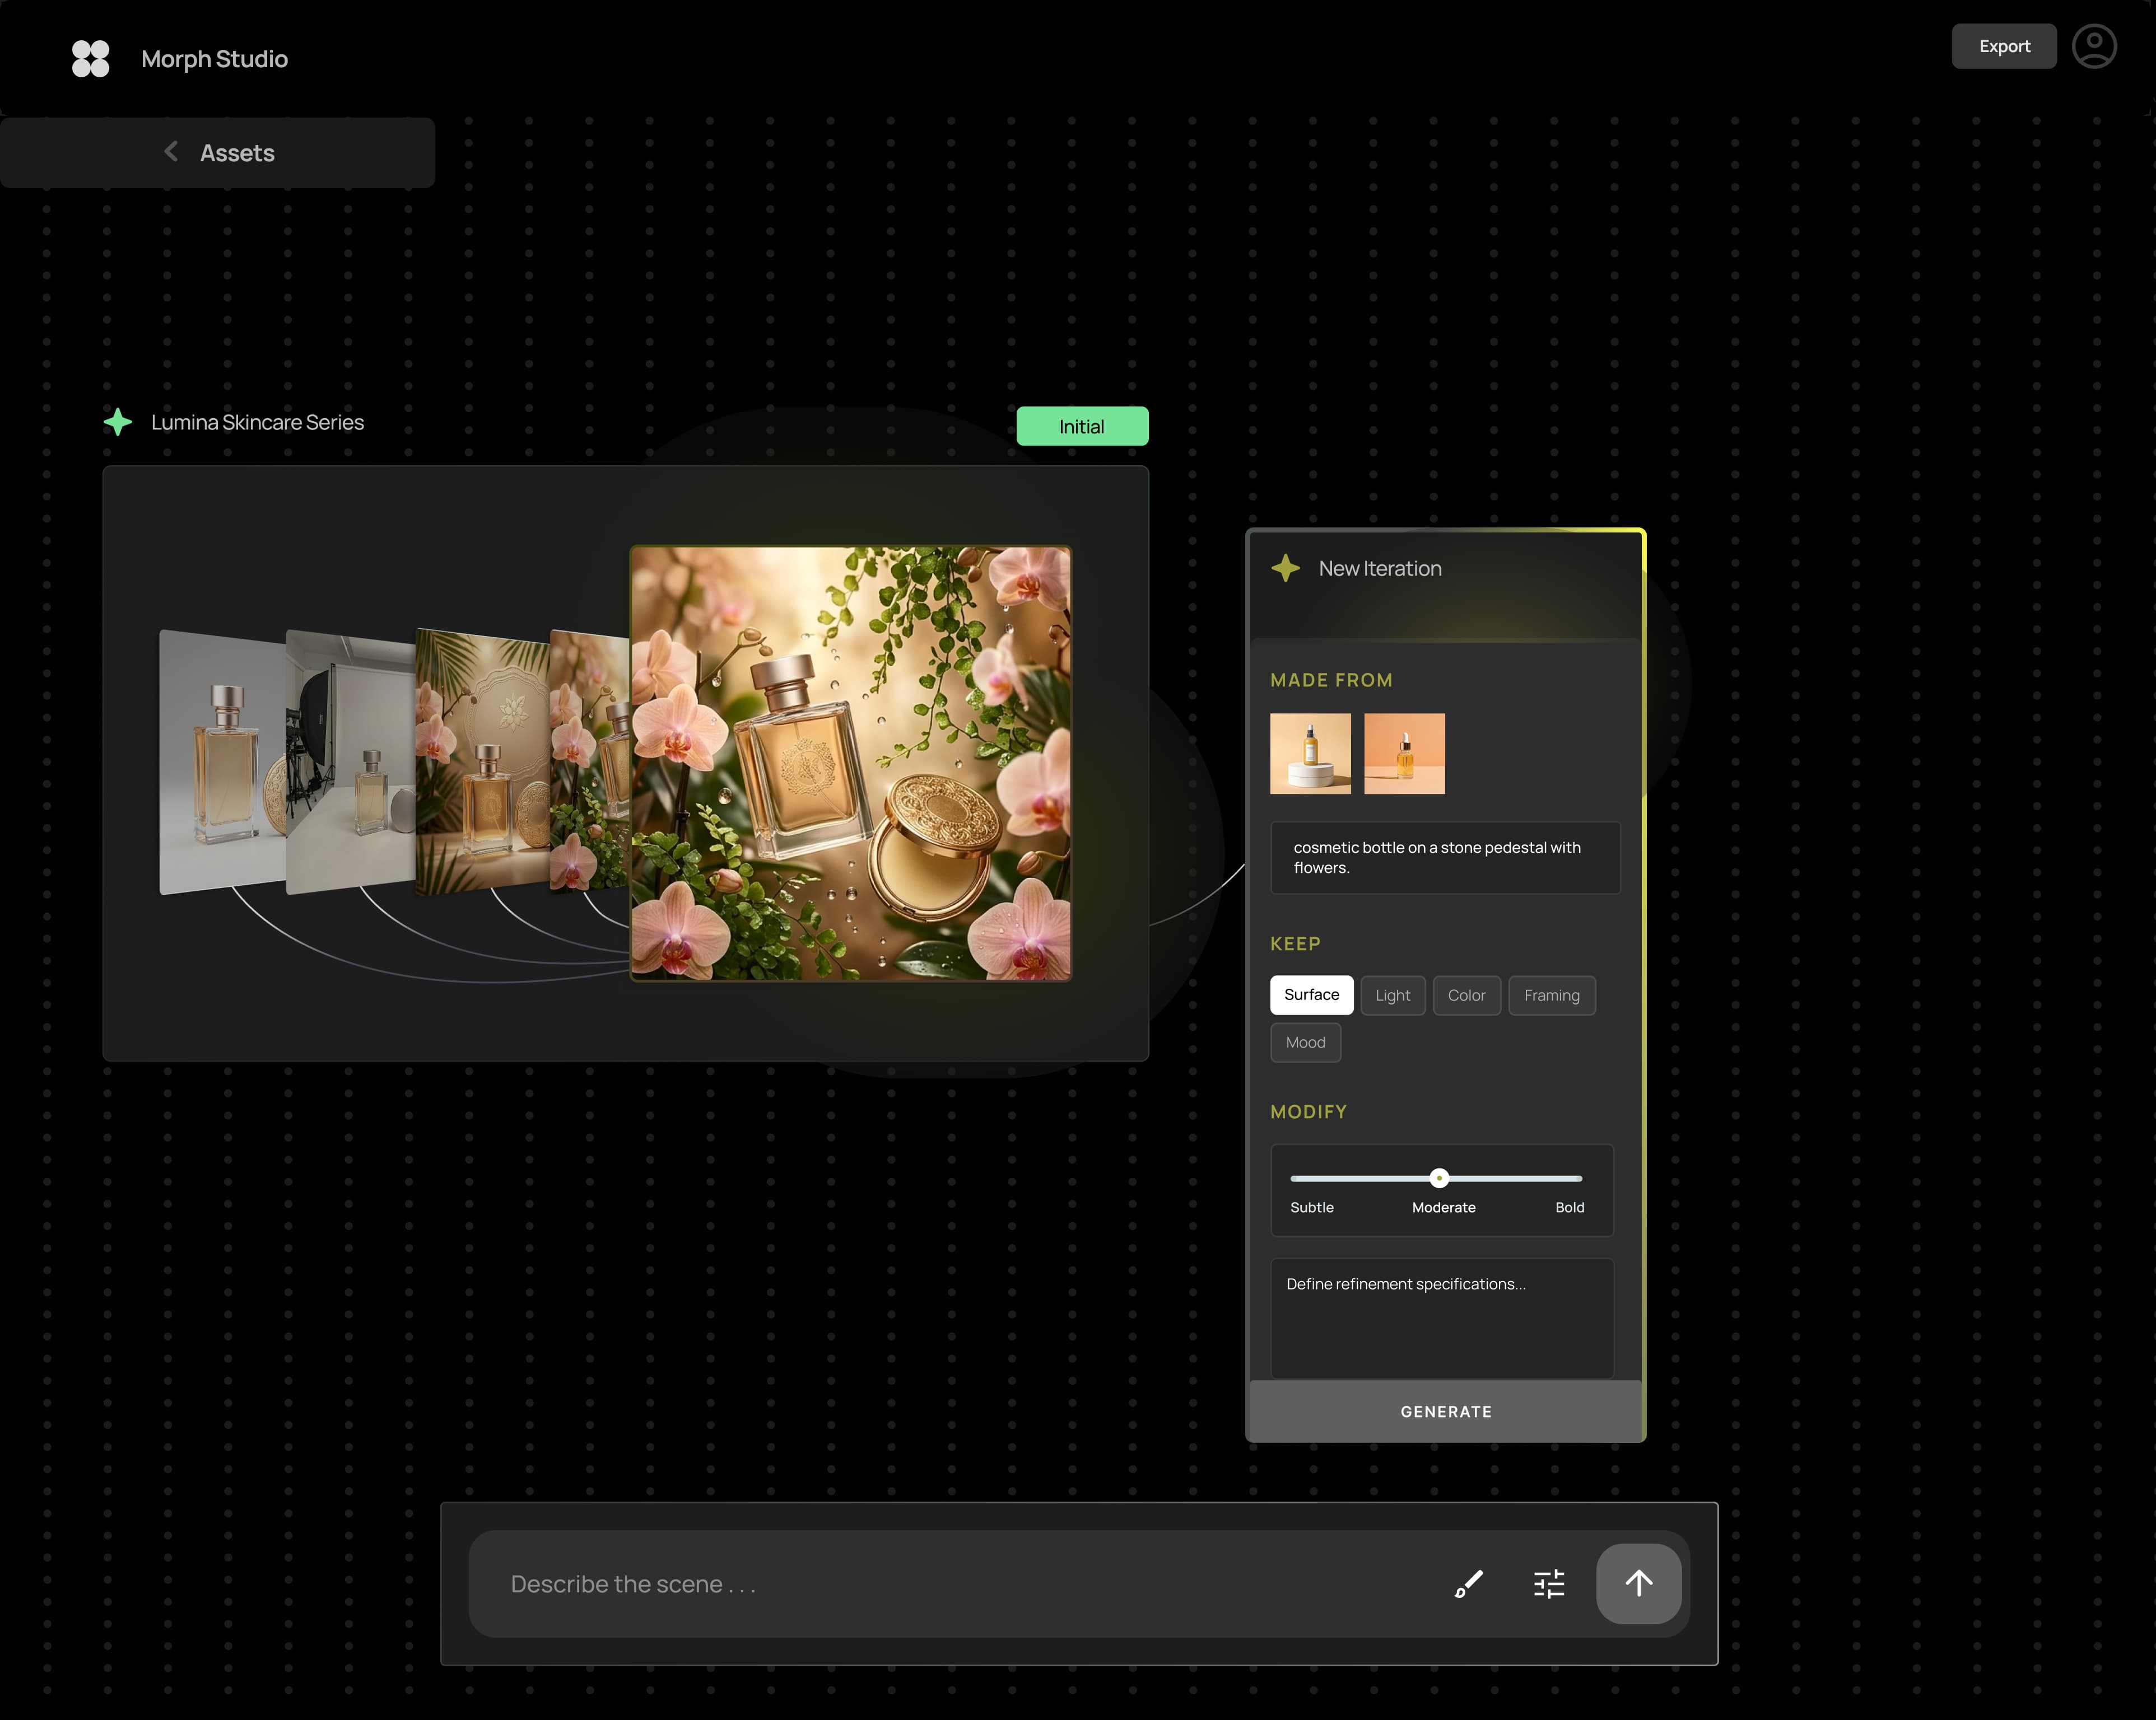
Task: Click the Morph Studio clover logo
Action: pos(90,59)
